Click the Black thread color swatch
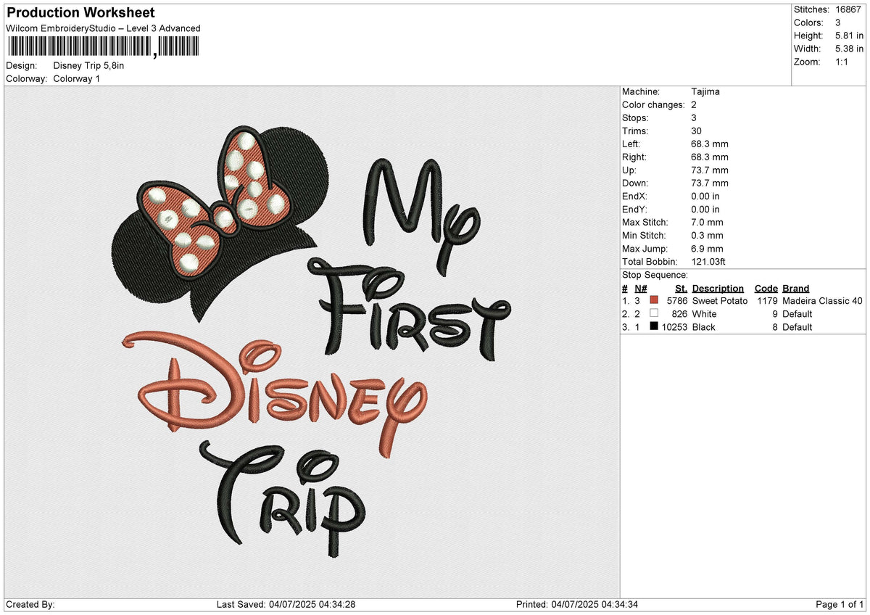Viewport: 870px width, 615px height. pos(654,326)
